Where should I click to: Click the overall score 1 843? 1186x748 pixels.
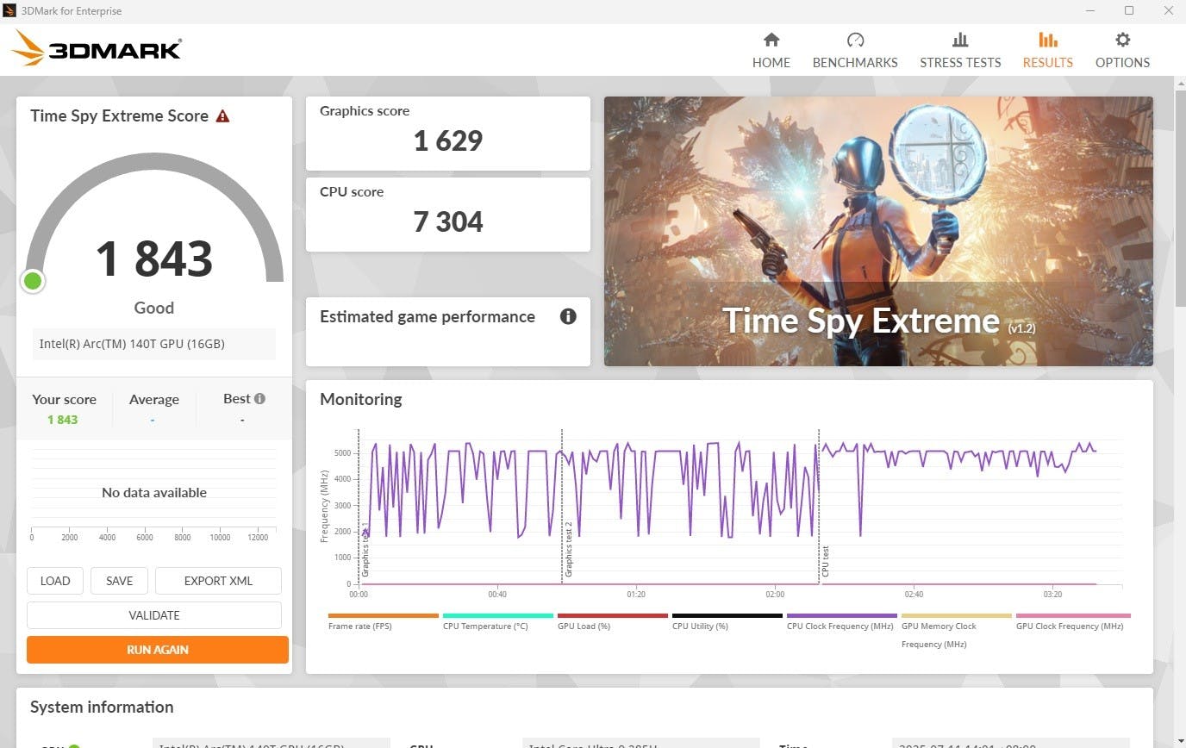153,259
